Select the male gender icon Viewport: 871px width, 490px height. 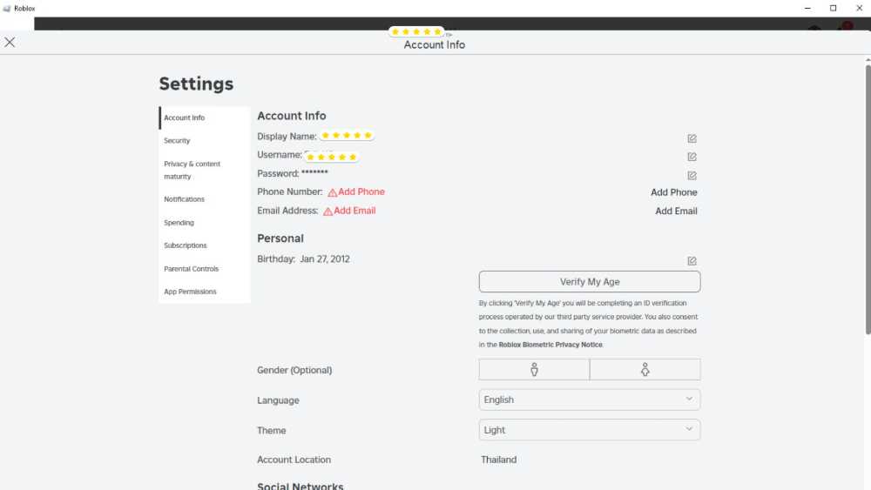click(535, 370)
